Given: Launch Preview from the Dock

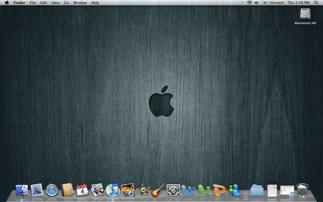Looking at the screenshot, I should coord(97,190).
